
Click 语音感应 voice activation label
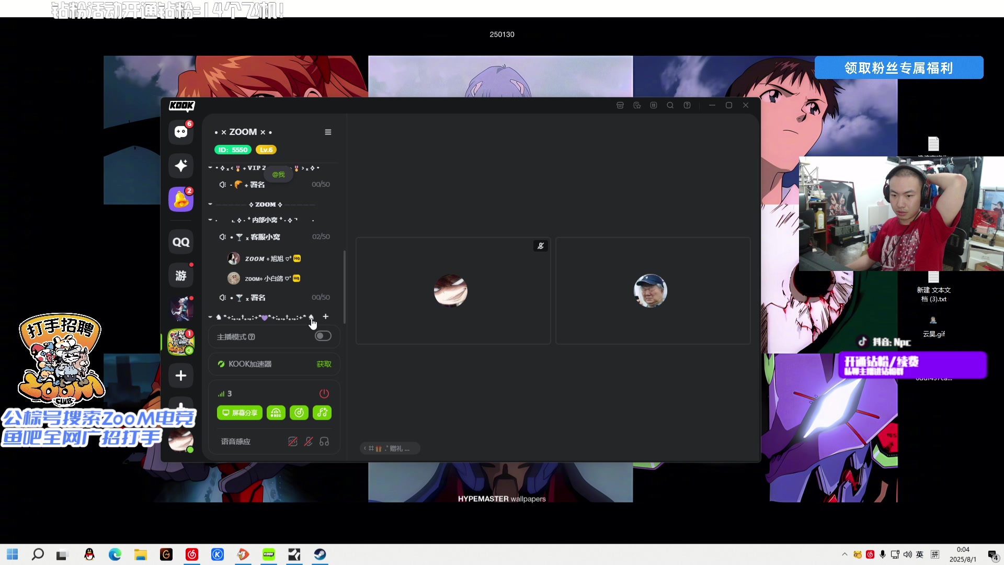click(x=235, y=442)
